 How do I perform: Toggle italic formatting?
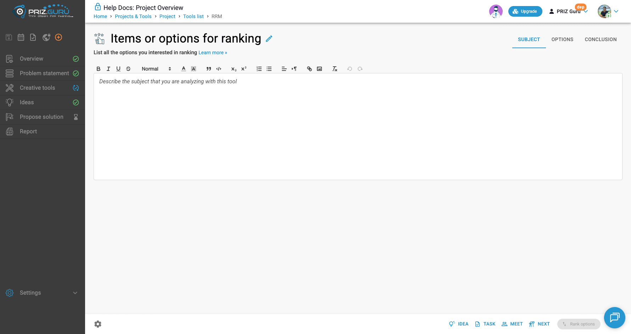pyautogui.click(x=108, y=69)
